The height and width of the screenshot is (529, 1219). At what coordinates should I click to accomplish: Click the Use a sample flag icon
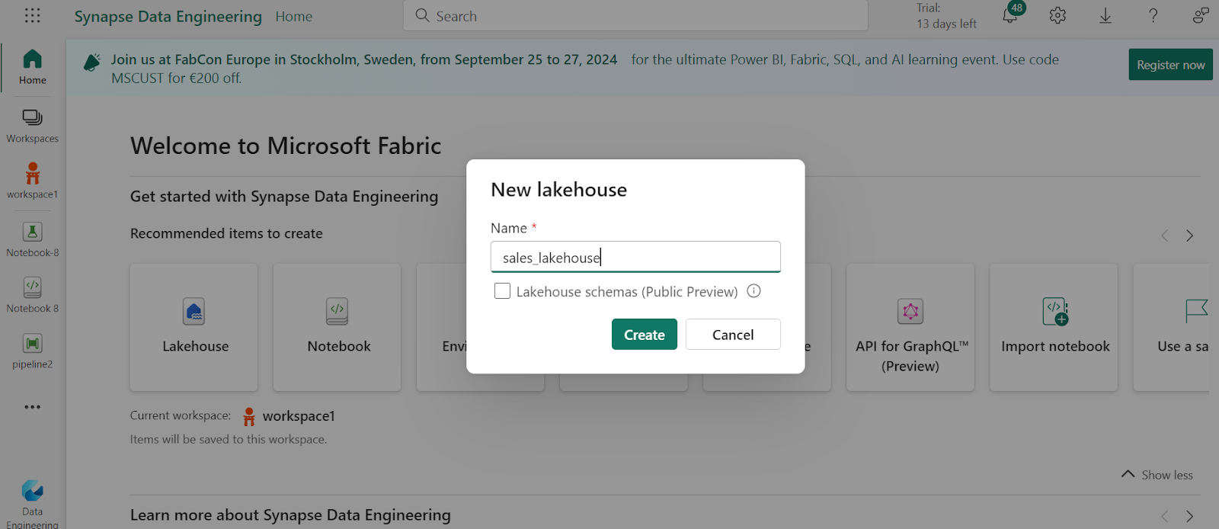click(1196, 312)
